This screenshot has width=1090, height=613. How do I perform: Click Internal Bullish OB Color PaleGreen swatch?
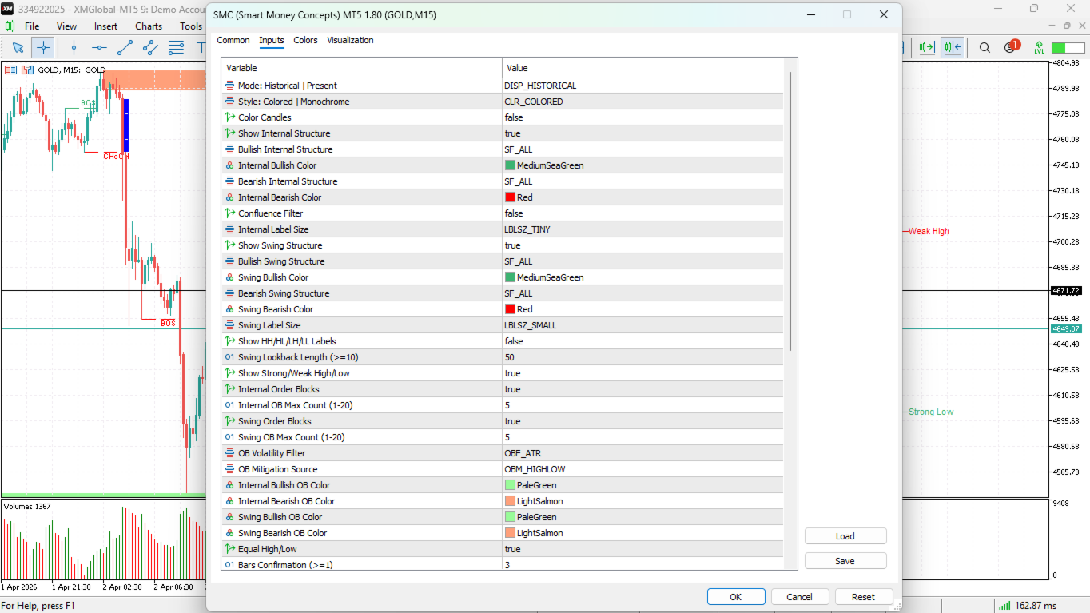pyautogui.click(x=510, y=485)
